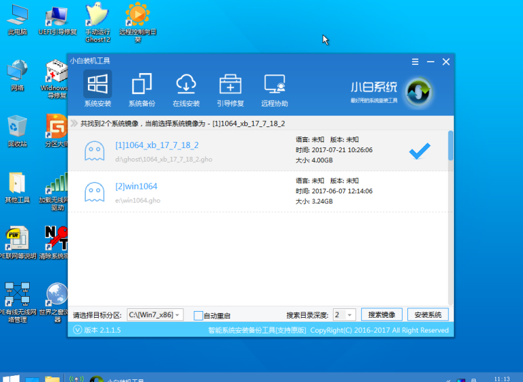Open 手动运行 Ghost12 desktop shortcut
The width and height of the screenshot is (523, 382).
coord(97,23)
